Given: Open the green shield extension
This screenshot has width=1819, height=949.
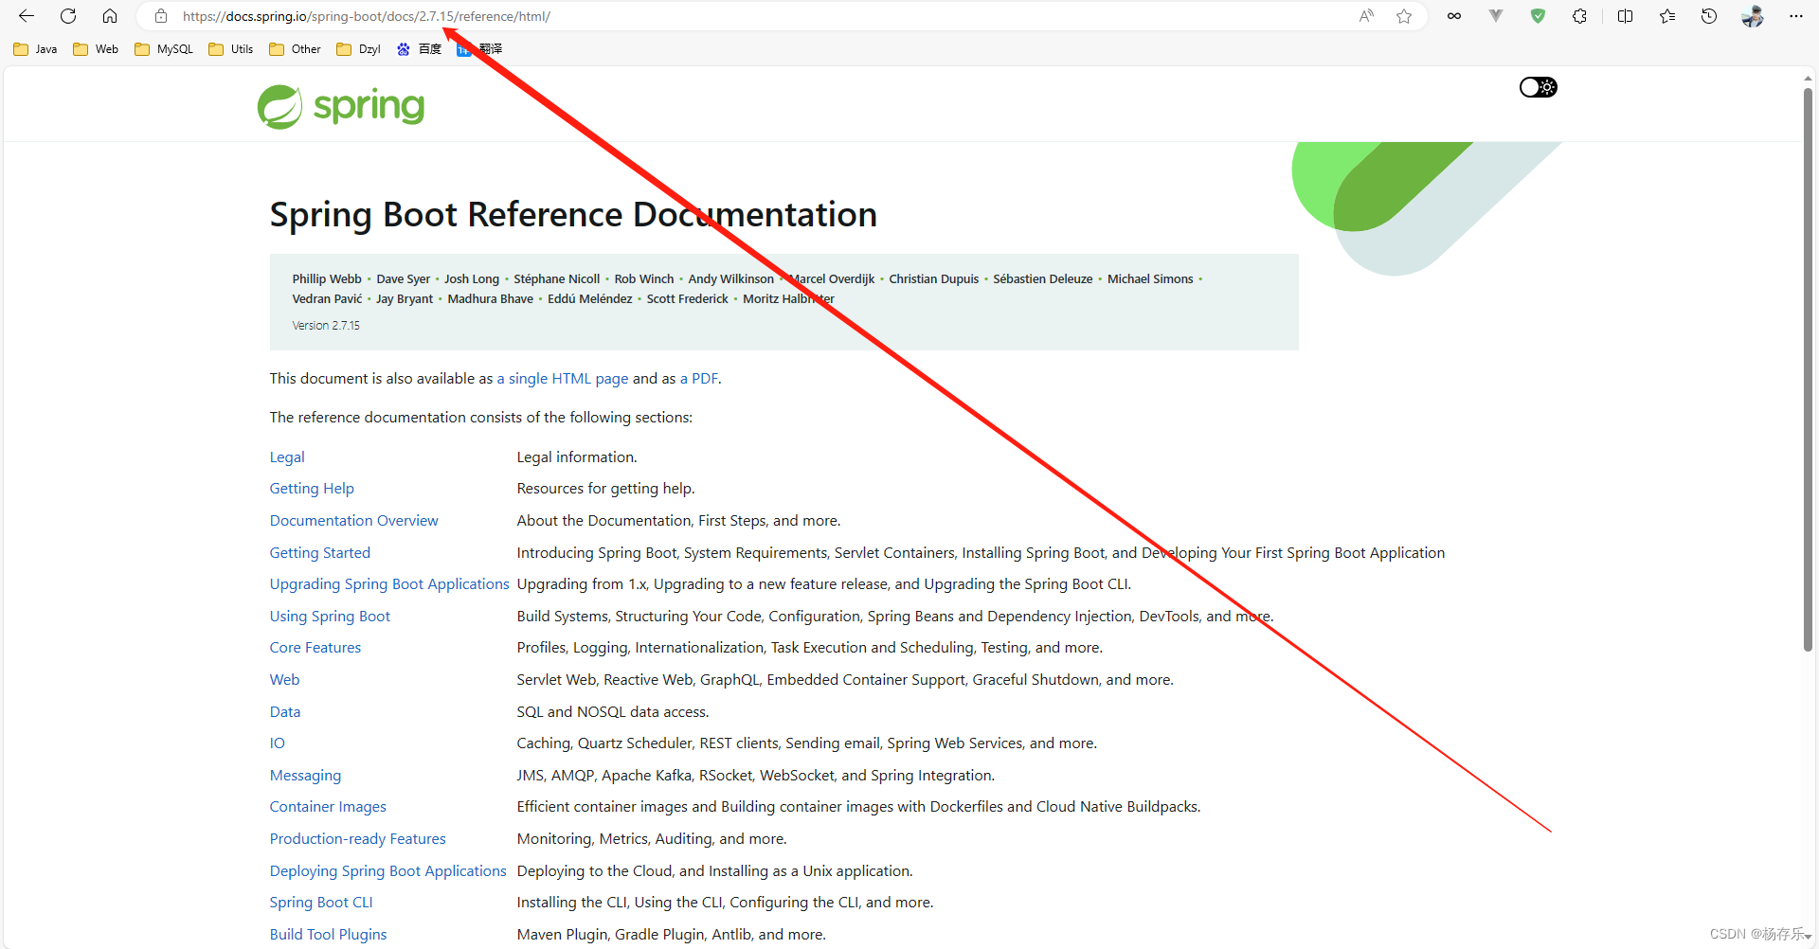Looking at the screenshot, I should [1538, 16].
